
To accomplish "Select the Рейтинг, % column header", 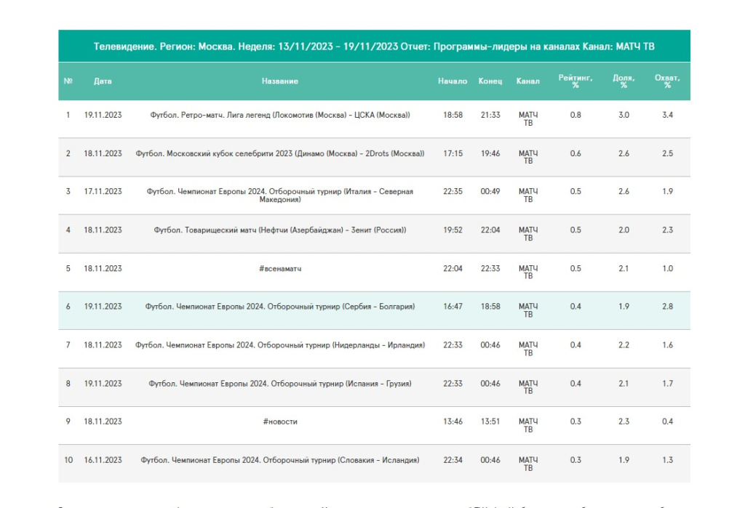I will click(x=575, y=81).
